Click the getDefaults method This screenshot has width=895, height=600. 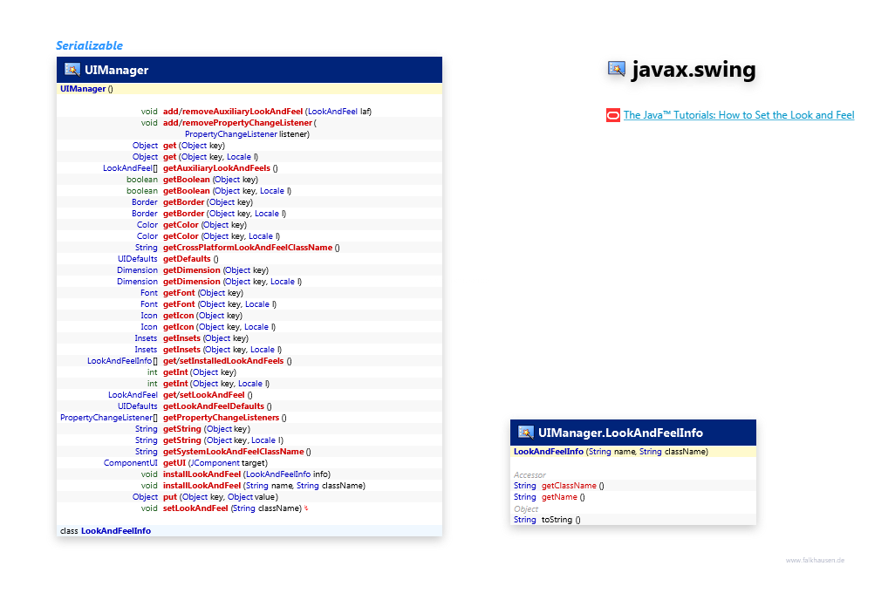[x=187, y=259]
